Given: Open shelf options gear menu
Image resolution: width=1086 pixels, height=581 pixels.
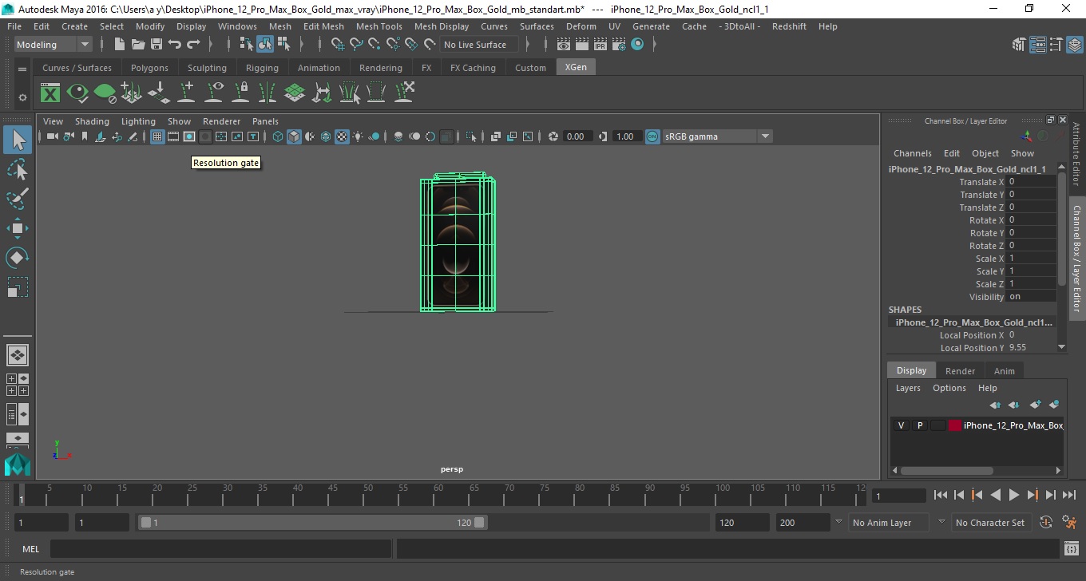Looking at the screenshot, I should point(22,97).
